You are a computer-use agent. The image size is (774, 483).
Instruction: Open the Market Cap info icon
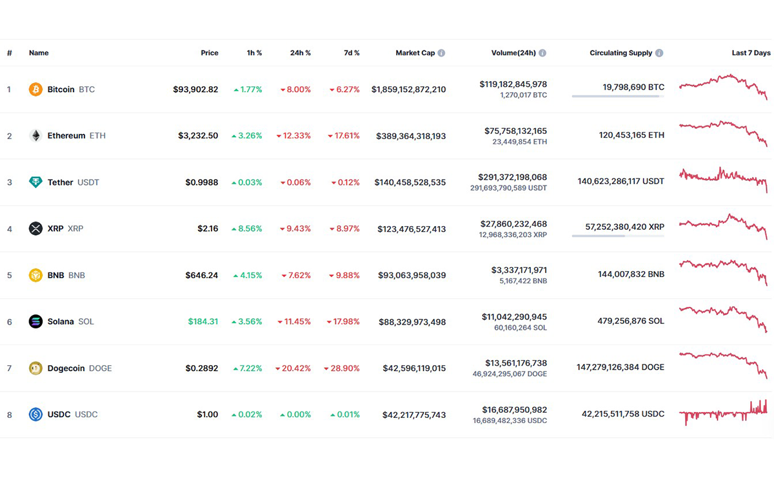(x=441, y=53)
